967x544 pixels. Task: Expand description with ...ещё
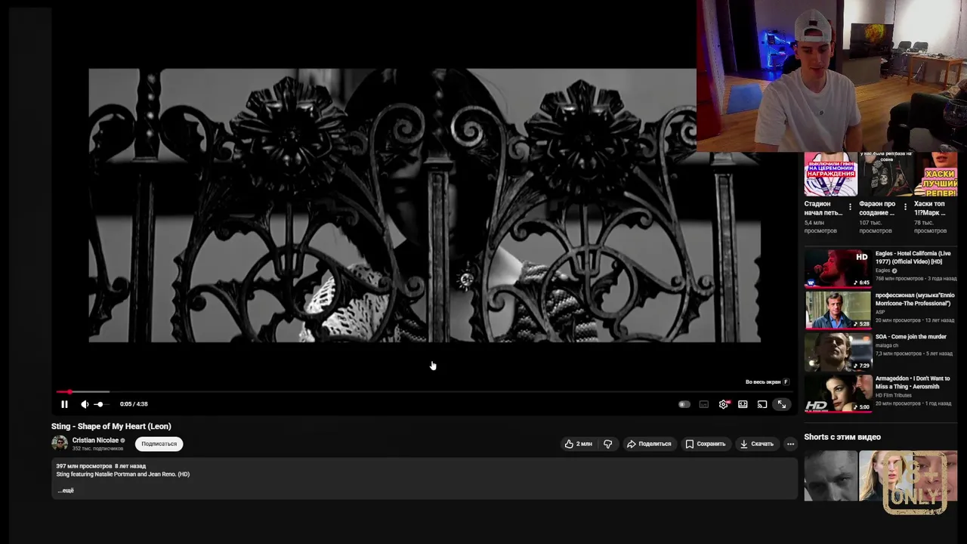[x=66, y=490]
